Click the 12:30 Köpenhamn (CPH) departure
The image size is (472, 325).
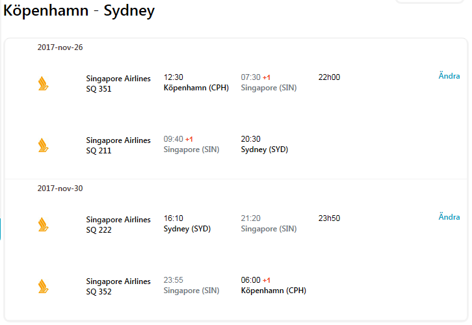tap(196, 83)
